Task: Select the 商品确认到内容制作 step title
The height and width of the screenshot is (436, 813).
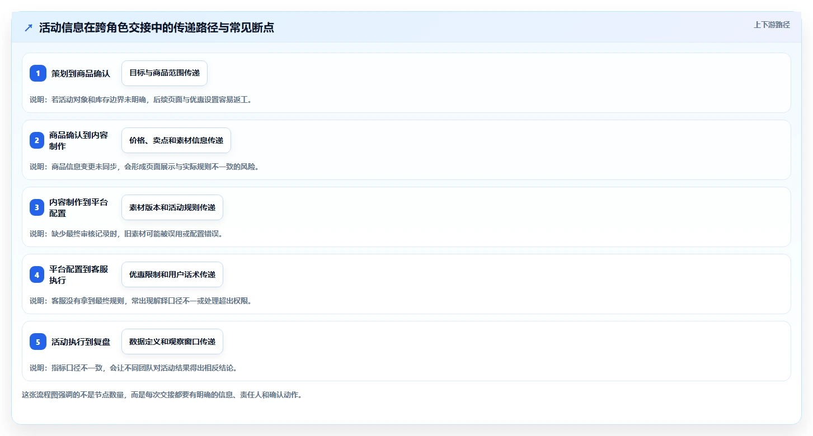Action: pos(78,140)
